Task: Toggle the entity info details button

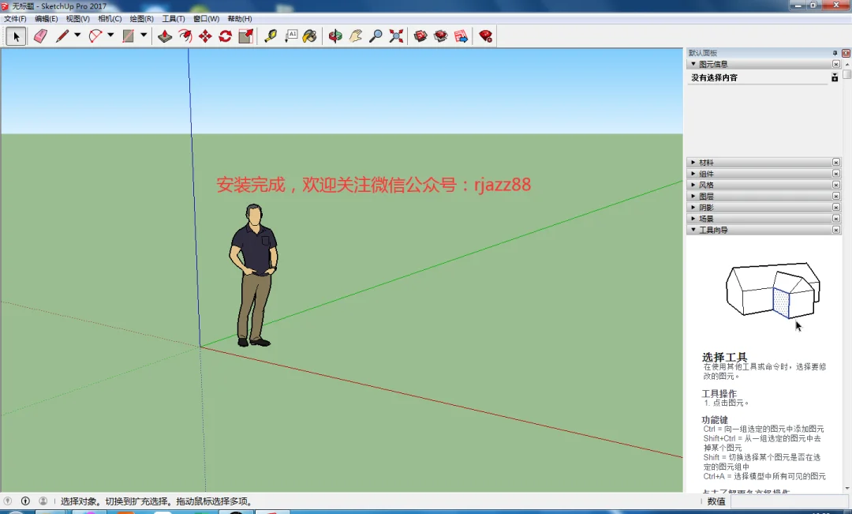Action: point(835,78)
